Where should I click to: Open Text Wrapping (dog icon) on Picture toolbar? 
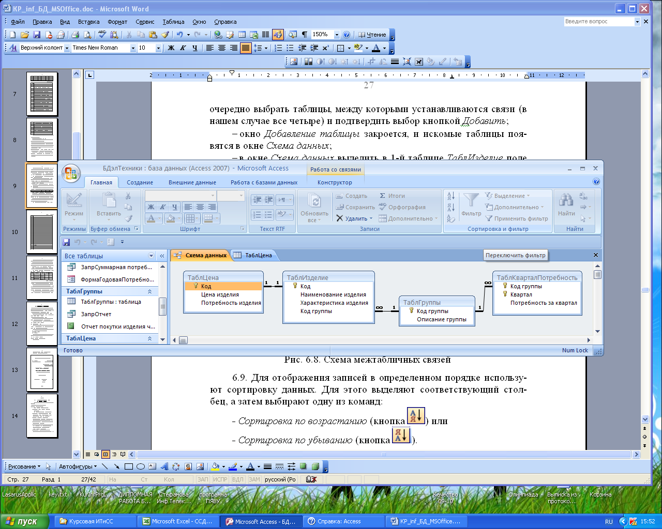(x=419, y=61)
